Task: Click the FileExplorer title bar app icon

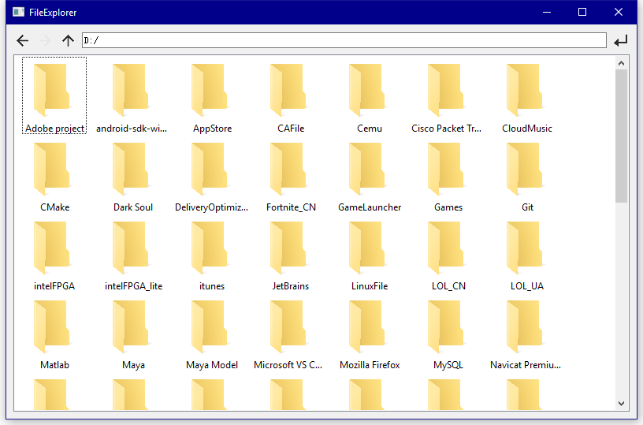Action: [x=18, y=13]
